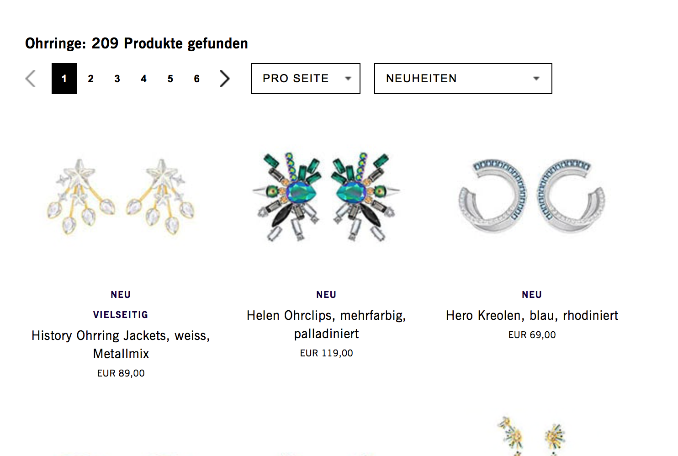Image resolution: width=678 pixels, height=456 pixels.
Task: Select Hero Kreolen blau rhodiniert link
Action: click(x=532, y=315)
